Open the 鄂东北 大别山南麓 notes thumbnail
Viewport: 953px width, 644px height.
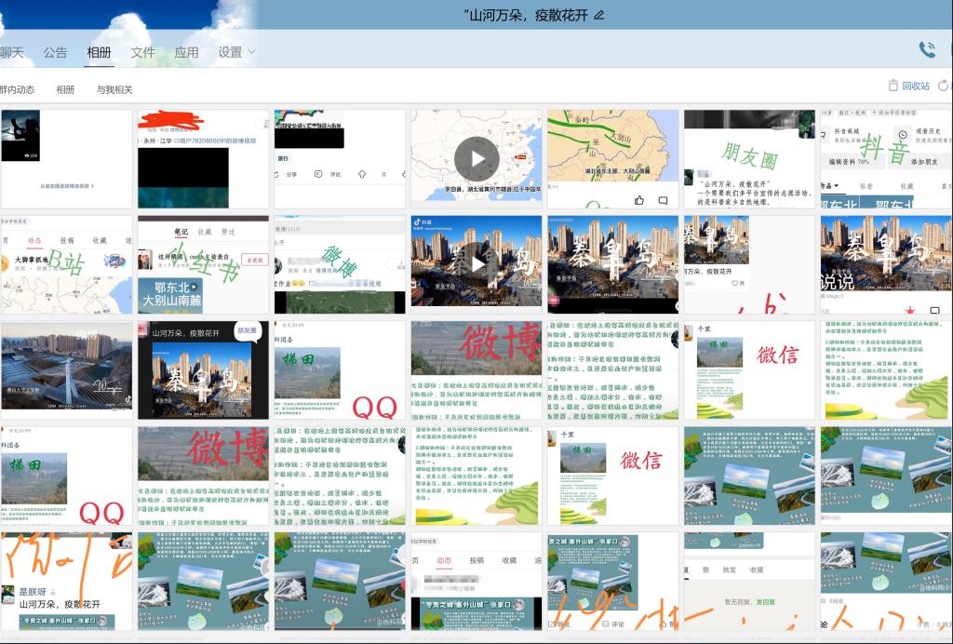tap(203, 264)
